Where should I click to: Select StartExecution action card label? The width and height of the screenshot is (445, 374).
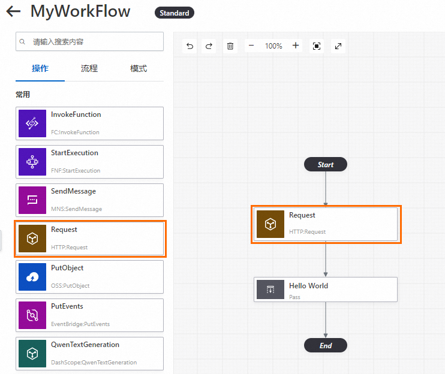[74, 153]
